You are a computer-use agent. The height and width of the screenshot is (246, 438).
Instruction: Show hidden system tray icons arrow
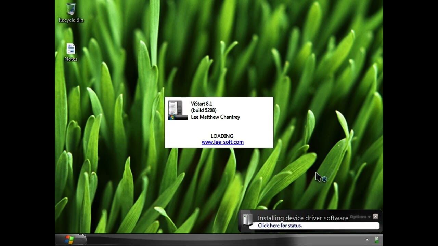pyautogui.click(x=367, y=240)
